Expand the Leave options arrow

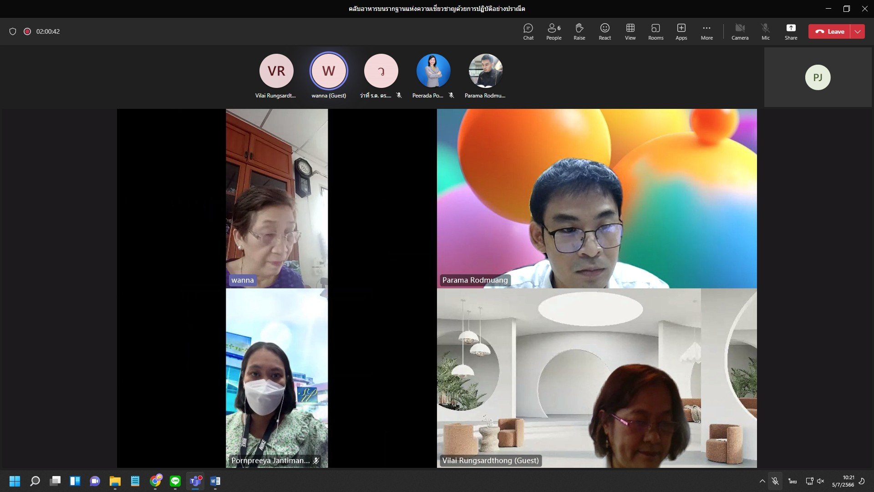[x=858, y=31]
